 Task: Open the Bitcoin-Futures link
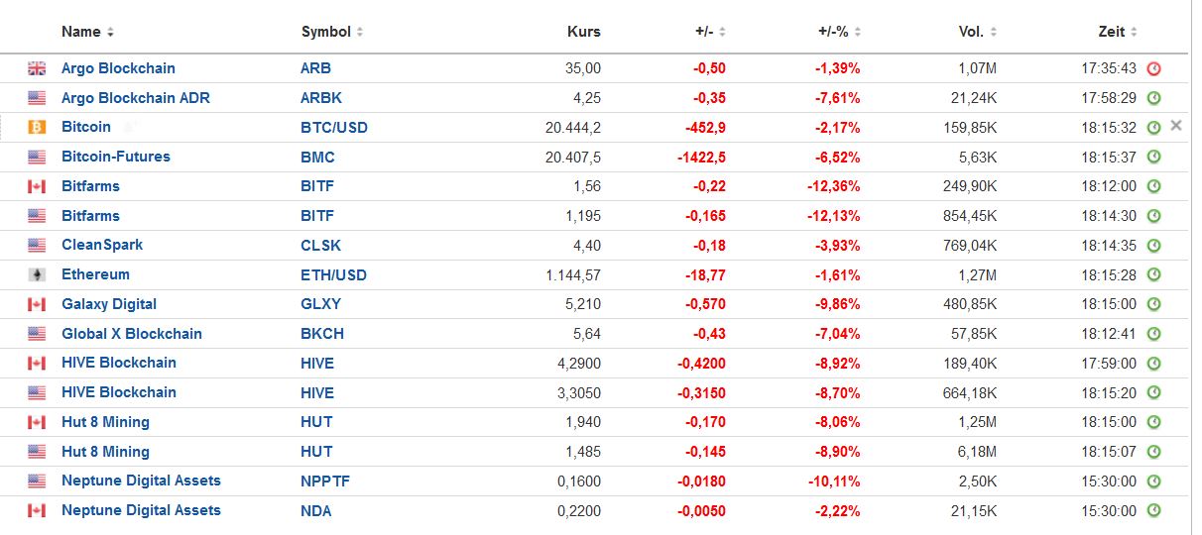click(115, 157)
